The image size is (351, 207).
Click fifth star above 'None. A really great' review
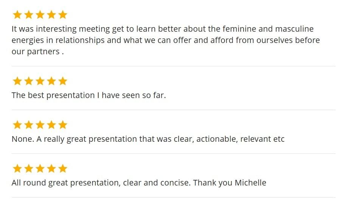point(63,125)
